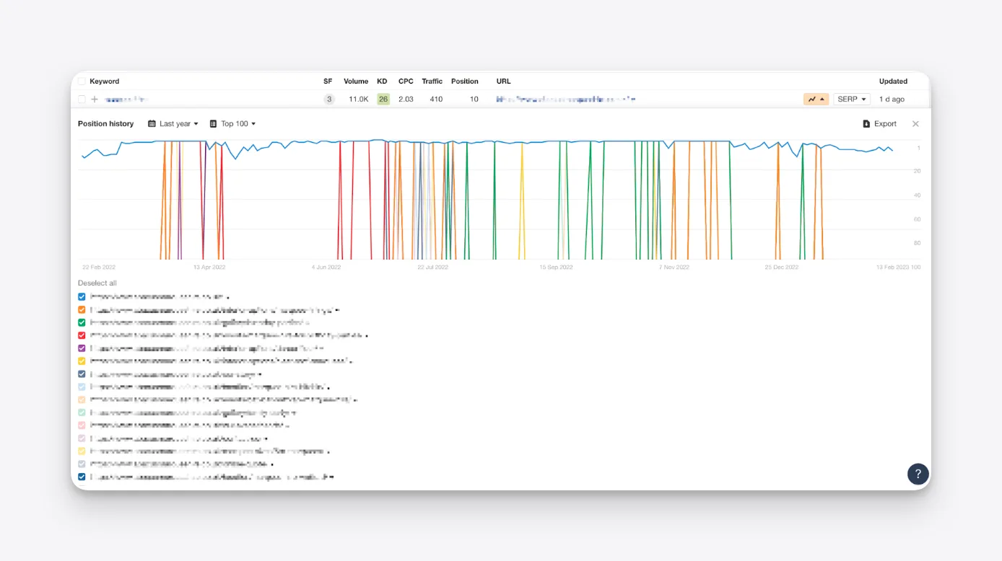Open the Last year date range dropdown

tap(173, 124)
